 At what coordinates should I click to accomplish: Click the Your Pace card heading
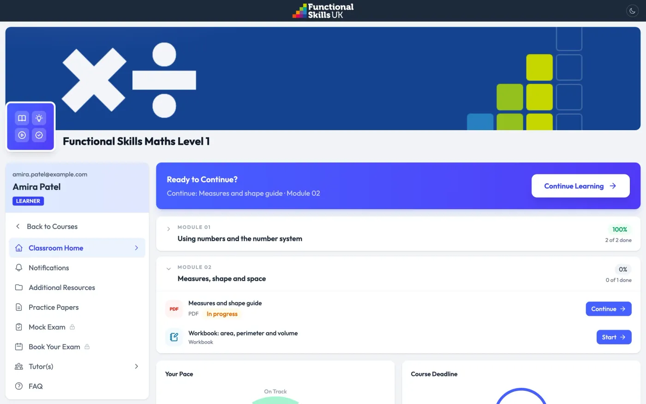tap(179, 374)
